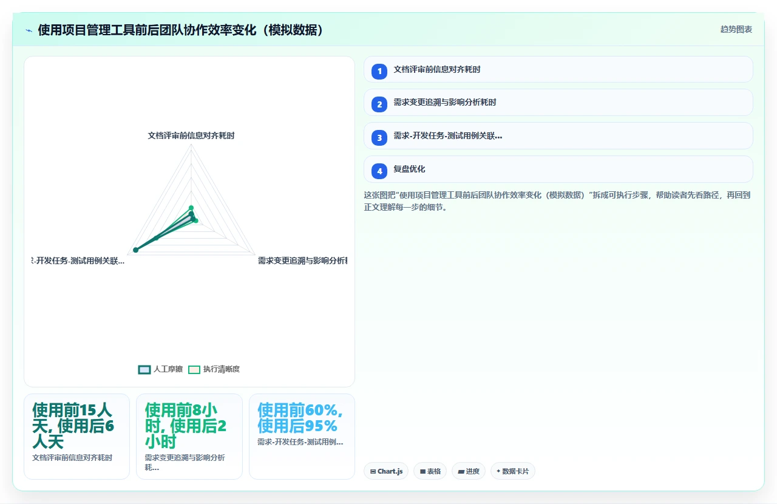Image resolution: width=777 pixels, height=504 pixels.
Task: Select step 4 复盘优化
Action: pyautogui.click(x=558, y=169)
